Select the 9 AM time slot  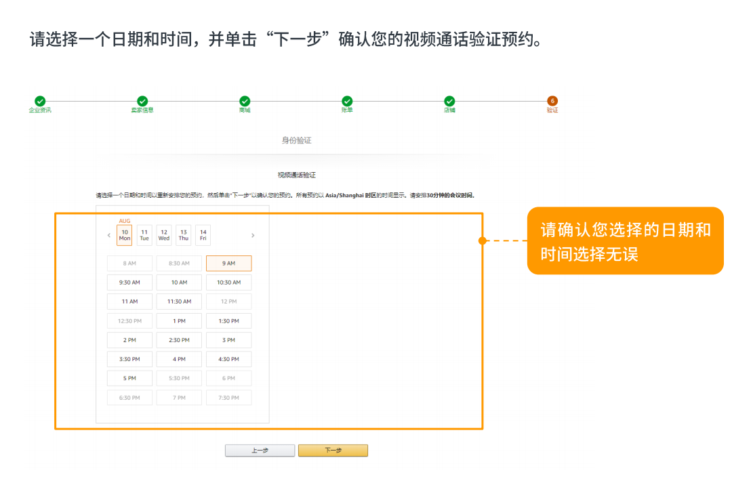[x=228, y=264]
